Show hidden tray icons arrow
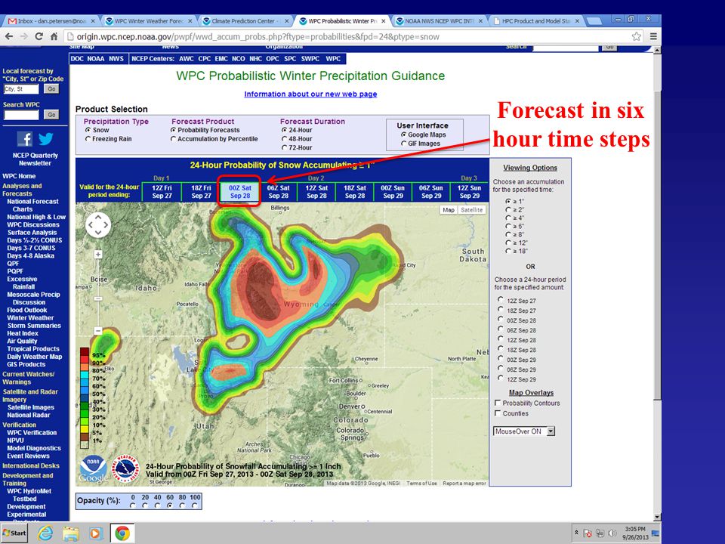Screen dimensions: 725x544 click(x=576, y=533)
